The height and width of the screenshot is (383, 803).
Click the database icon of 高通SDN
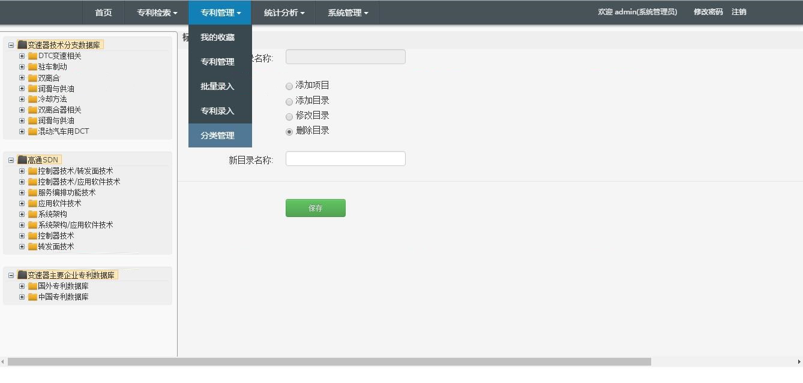tap(20, 159)
